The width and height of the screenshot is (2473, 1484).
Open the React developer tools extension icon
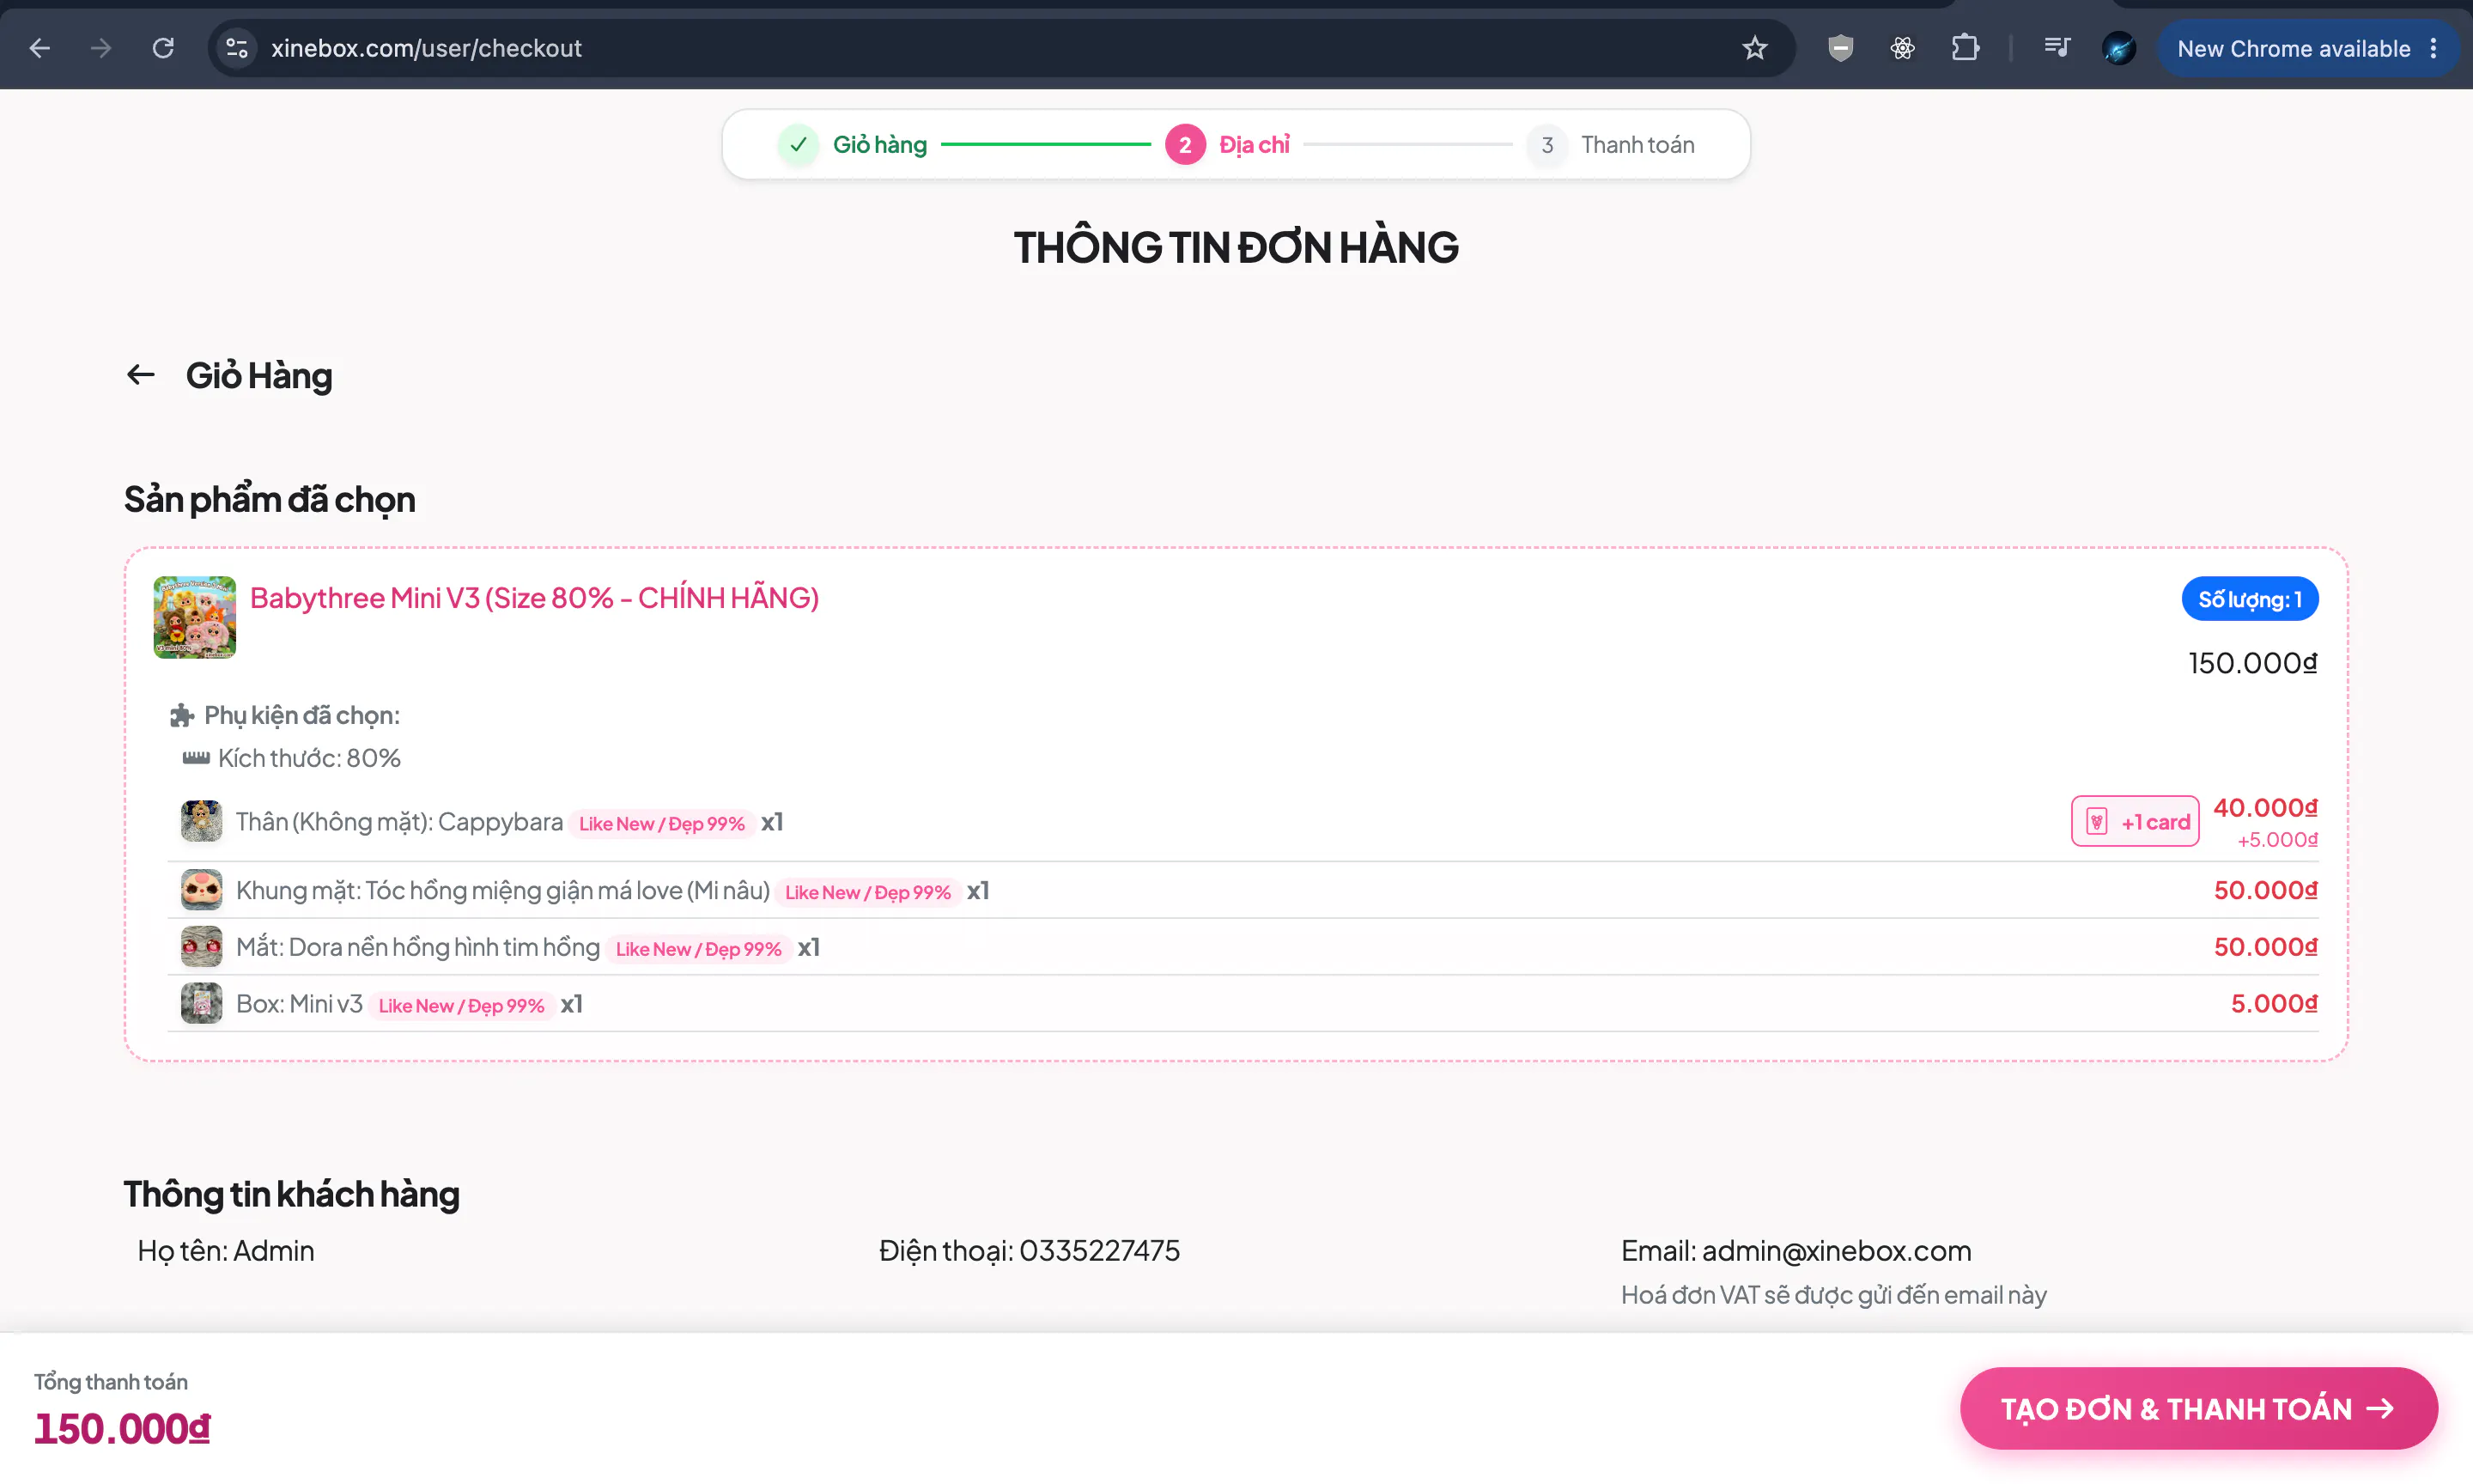(x=1902, y=48)
